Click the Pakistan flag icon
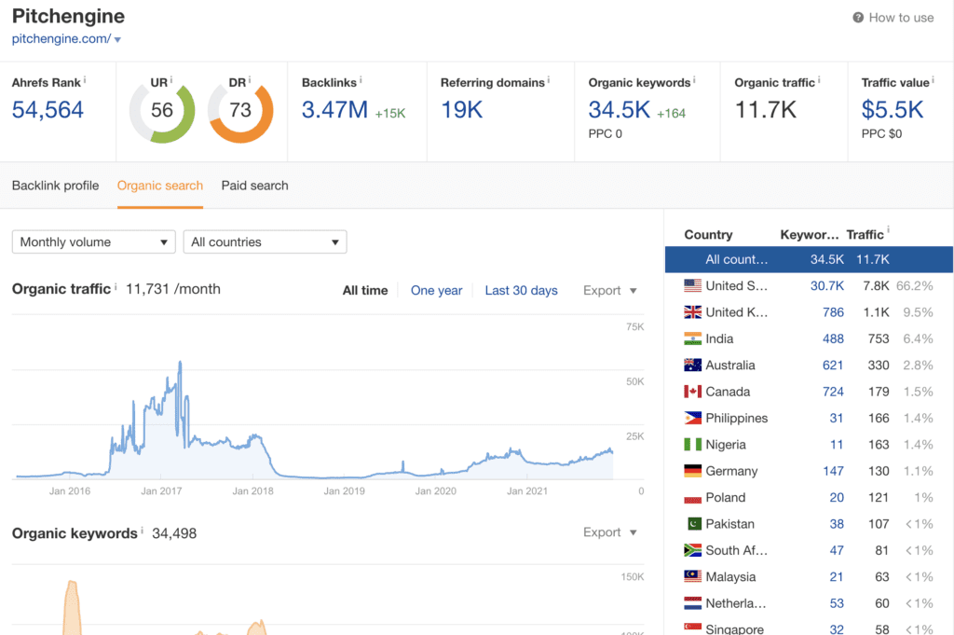Image resolution: width=954 pixels, height=635 pixels. click(693, 524)
